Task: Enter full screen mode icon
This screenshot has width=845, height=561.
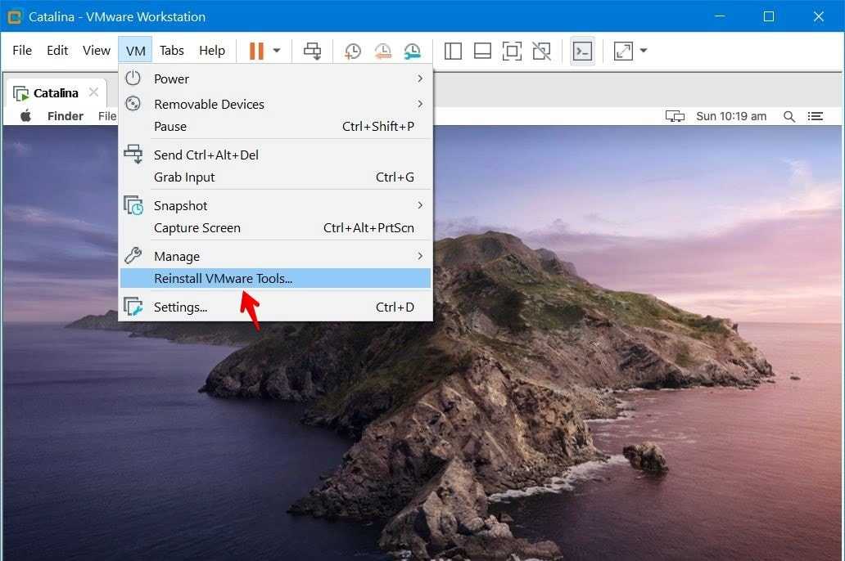Action: click(512, 52)
